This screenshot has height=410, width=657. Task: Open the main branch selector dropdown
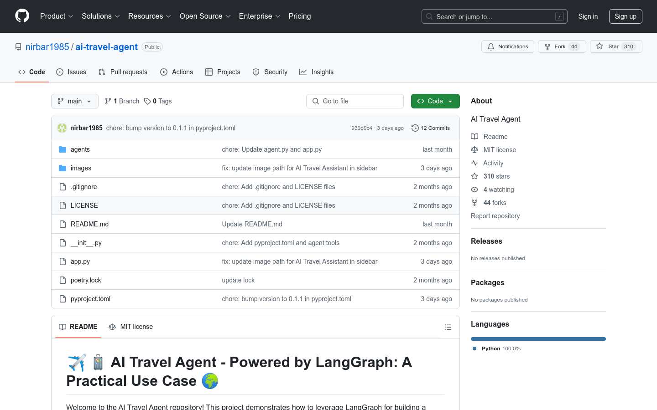75,101
